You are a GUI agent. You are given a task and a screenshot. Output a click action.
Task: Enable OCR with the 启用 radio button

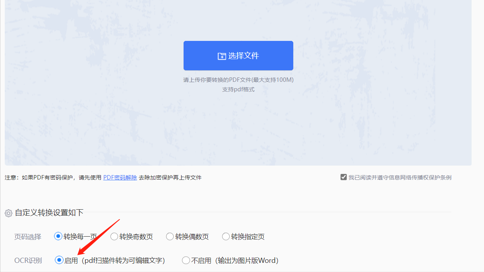coord(59,260)
